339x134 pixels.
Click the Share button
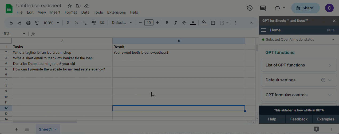[305, 8]
